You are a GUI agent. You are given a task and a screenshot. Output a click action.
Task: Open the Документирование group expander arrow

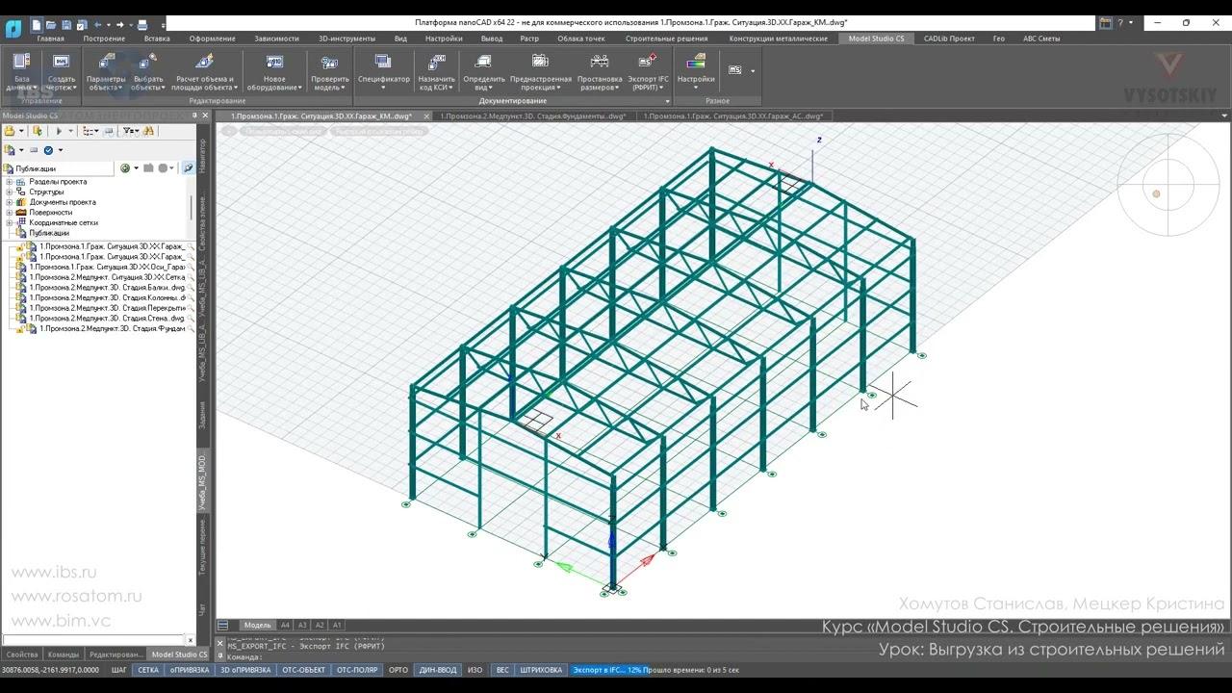(667, 101)
